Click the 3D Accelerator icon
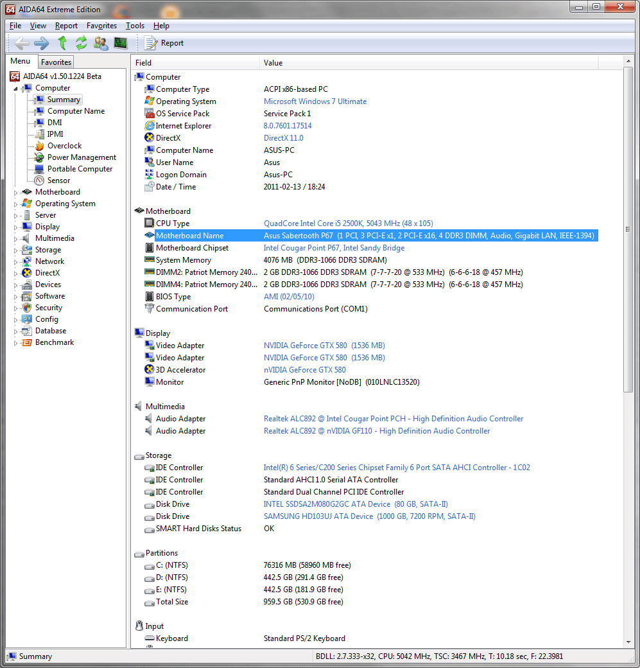The width and height of the screenshot is (640, 668). pos(150,369)
